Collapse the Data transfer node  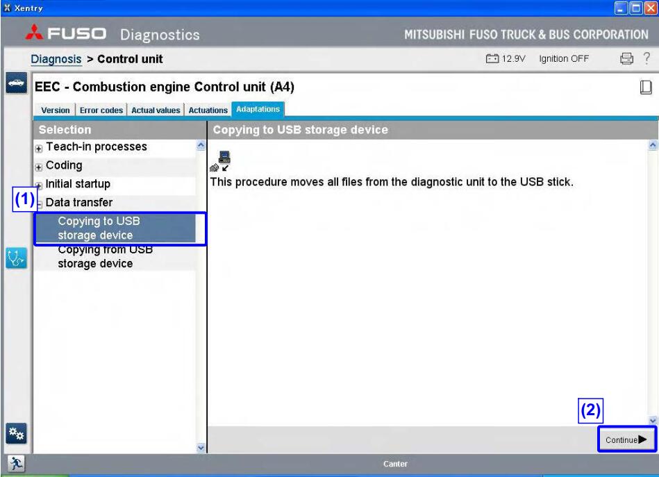click(x=40, y=205)
